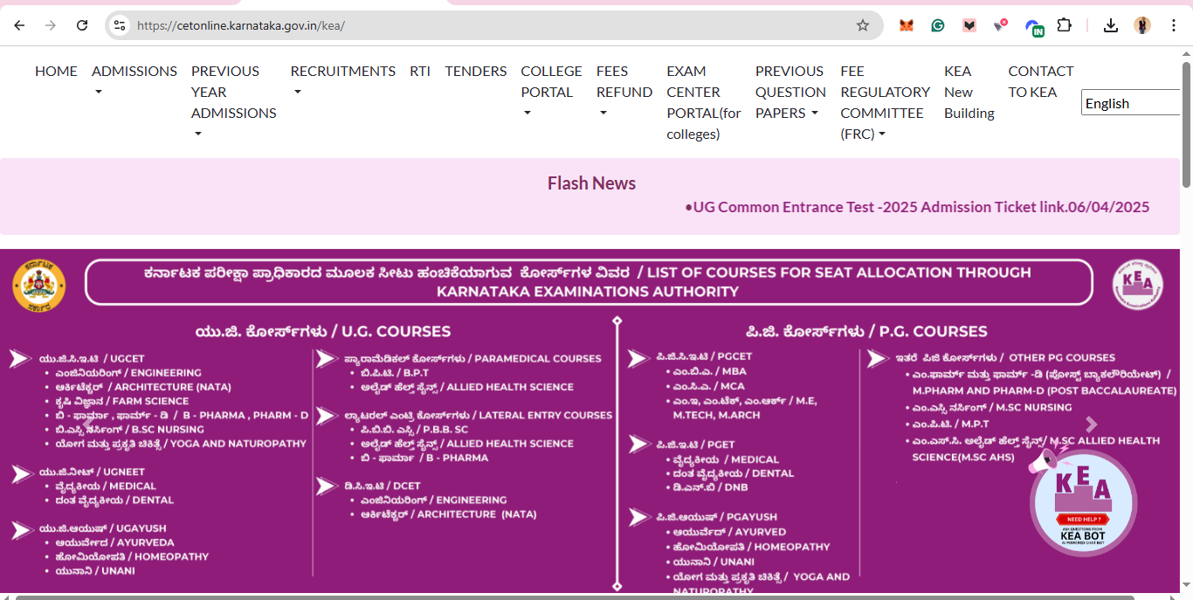Click U.G. COURSES section title
Image resolution: width=1193 pixels, height=600 pixels.
pyautogui.click(x=323, y=332)
